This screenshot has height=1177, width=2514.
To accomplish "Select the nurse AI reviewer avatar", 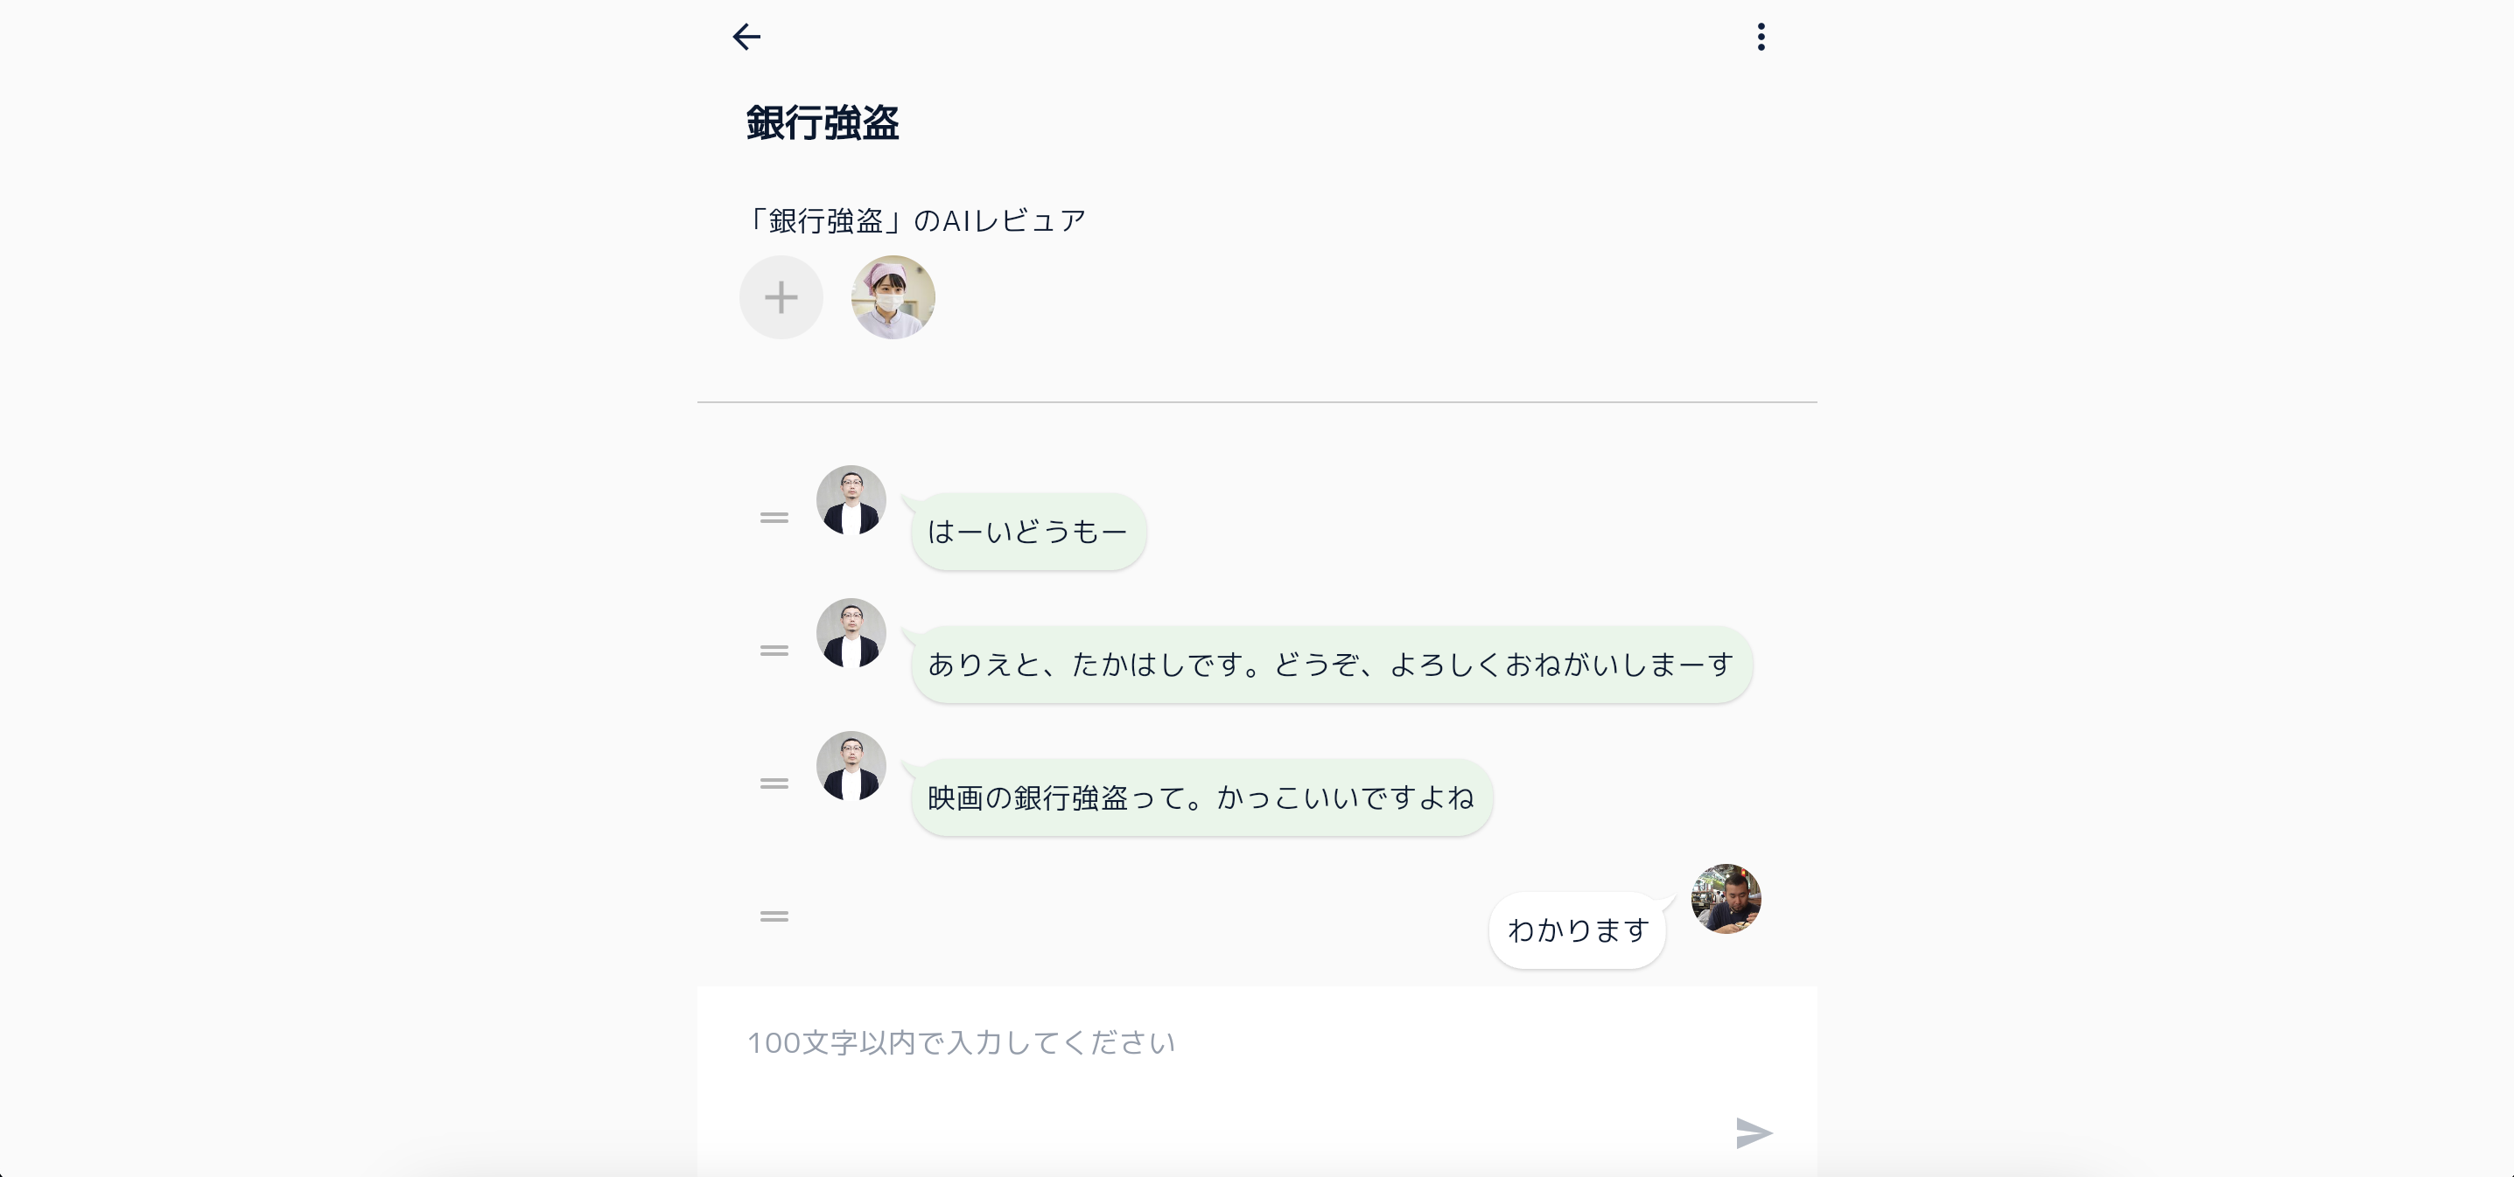I will coord(893,297).
